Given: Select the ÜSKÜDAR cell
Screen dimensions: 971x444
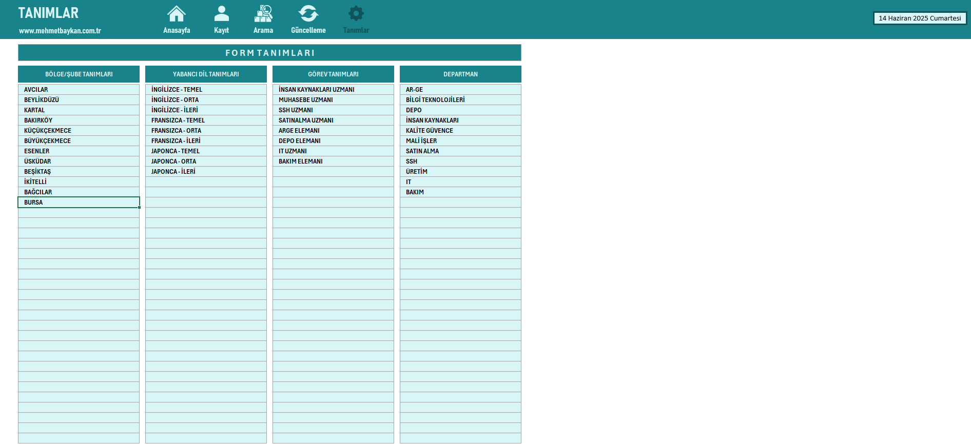Looking at the screenshot, I should [79, 162].
